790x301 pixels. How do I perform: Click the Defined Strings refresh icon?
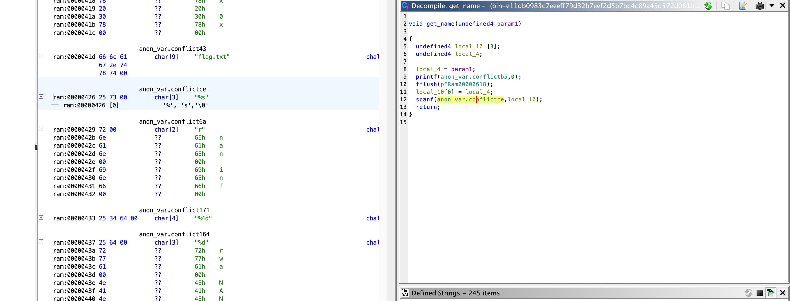tap(748, 293)
